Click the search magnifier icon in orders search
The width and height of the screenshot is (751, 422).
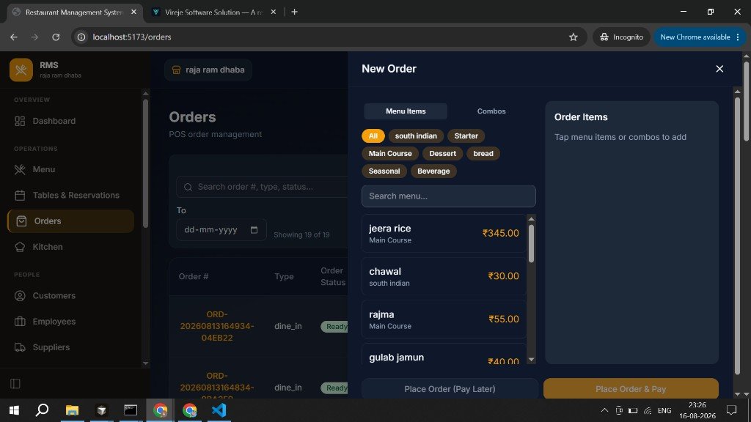(188, 187)
